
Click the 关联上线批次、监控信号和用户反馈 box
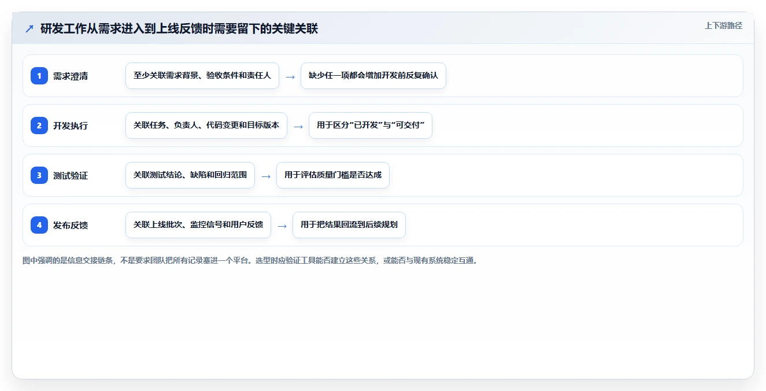click(198, 225)
